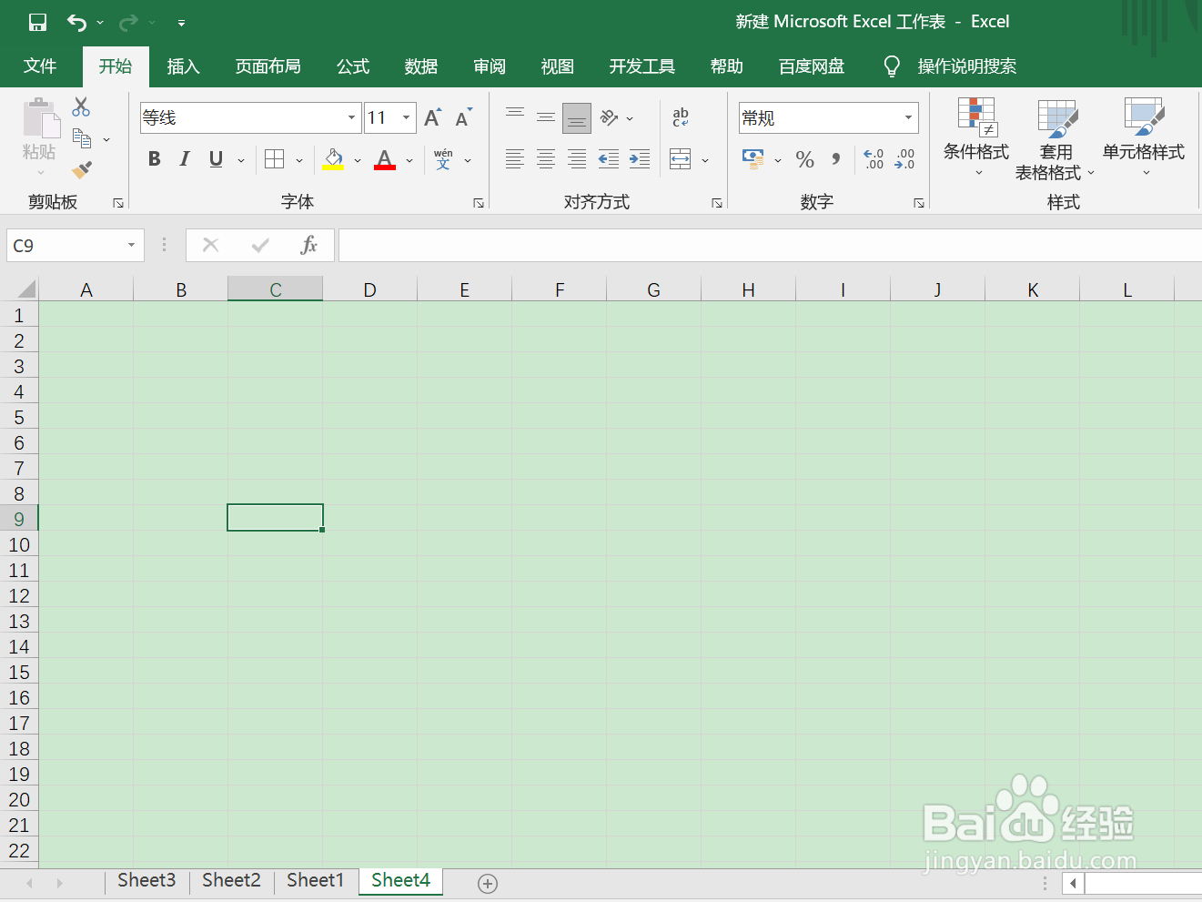Apply a cell border with the borders icon
Screen dimensions: 1202x902
[x=274, y=159]
